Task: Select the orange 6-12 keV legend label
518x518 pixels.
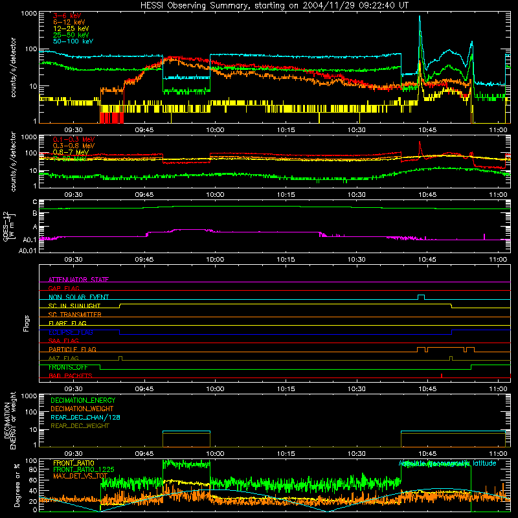Action: pos(69,22)
